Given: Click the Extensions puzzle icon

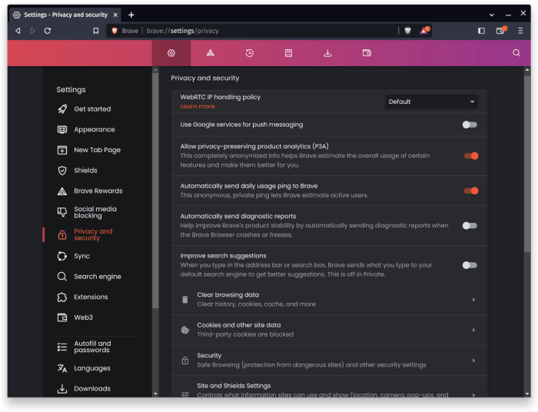Looking at the screenshot, I should pos(62,297).
